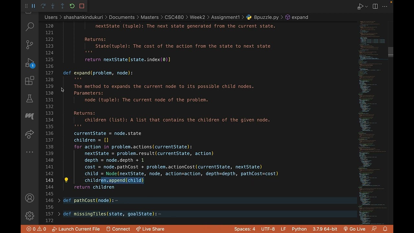Select Documents breadcrumb segment

122,17
